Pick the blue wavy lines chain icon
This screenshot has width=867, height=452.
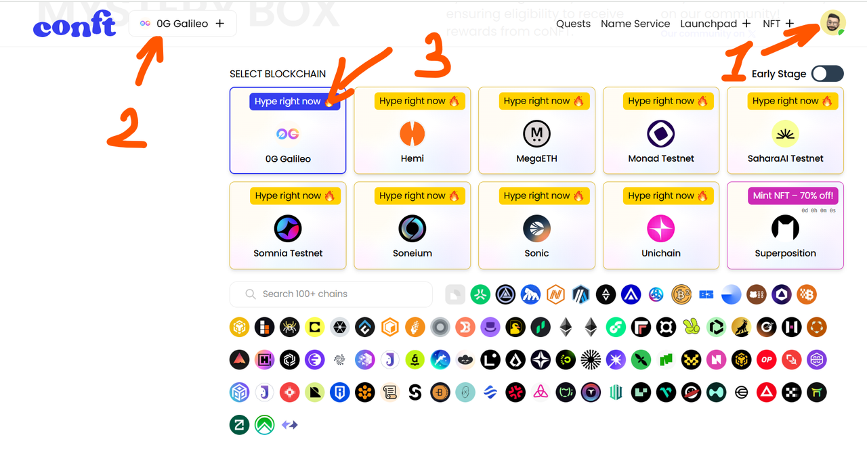point(490,392)
